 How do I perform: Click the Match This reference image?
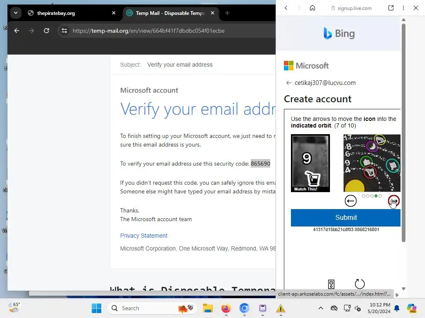[x=310, y=163]
